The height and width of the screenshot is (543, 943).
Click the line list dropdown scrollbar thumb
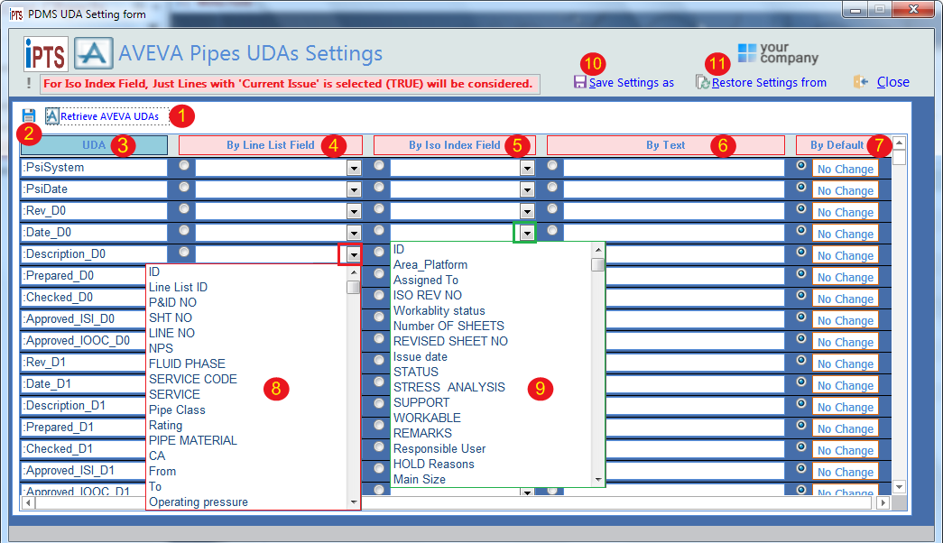click(x=354, y=288)
